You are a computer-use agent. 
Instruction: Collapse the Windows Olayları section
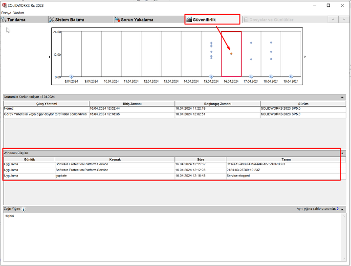coord(342,153)
